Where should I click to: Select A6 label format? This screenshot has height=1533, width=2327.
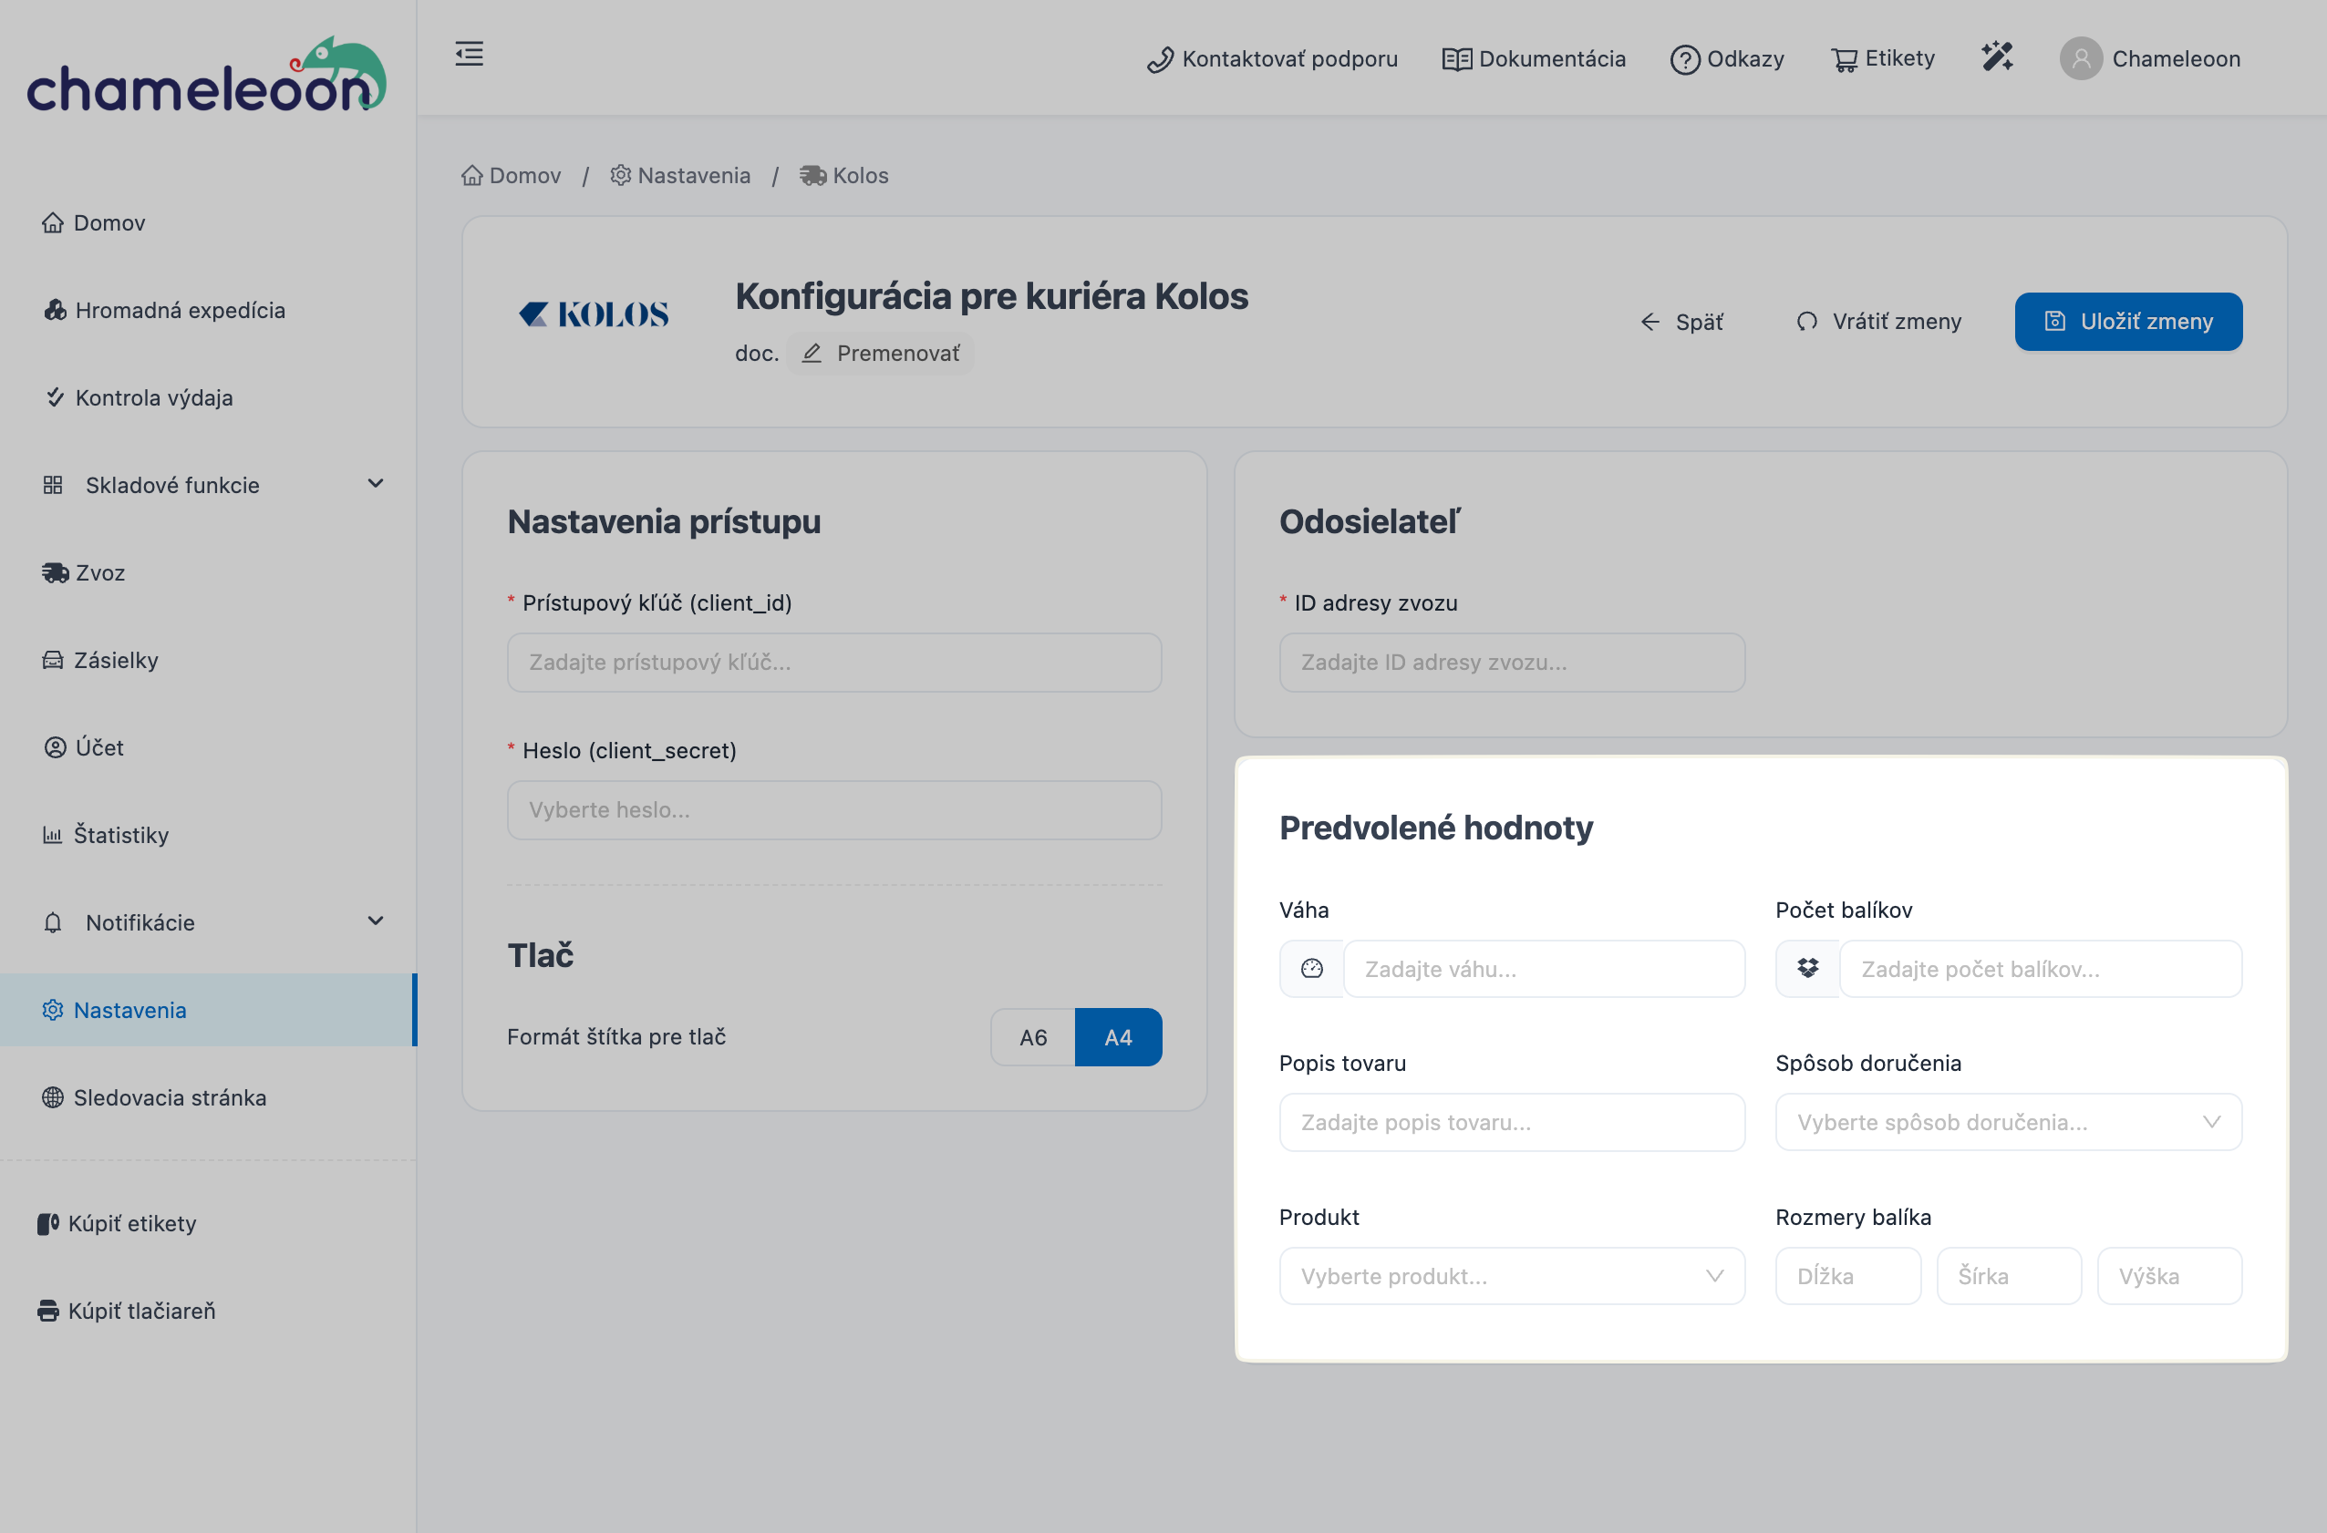pyautogui.click(x=1033, y=1036)
